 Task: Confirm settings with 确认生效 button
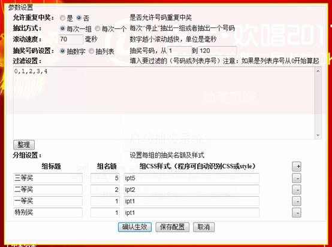[x=135, y=227]
